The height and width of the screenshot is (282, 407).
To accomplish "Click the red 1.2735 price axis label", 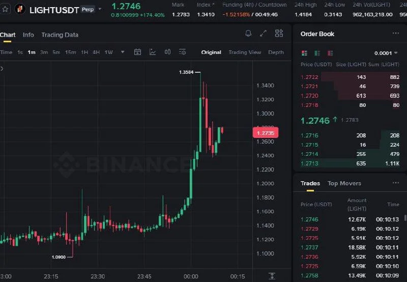I will point(265,133).
